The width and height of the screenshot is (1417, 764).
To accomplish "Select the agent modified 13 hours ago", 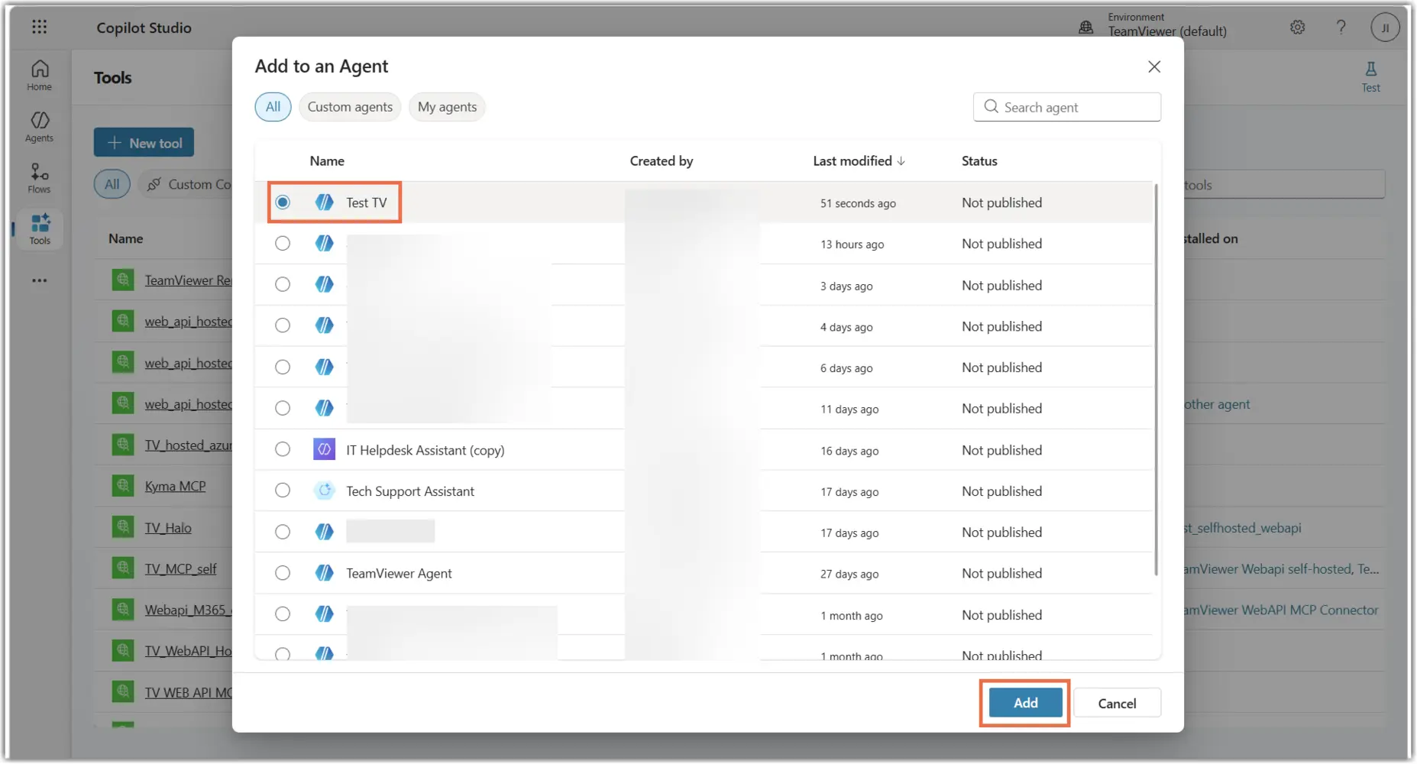I will tap(283, 244).
